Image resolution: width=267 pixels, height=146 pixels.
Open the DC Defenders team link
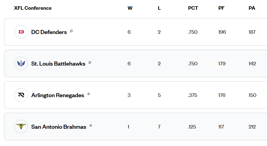49,32
